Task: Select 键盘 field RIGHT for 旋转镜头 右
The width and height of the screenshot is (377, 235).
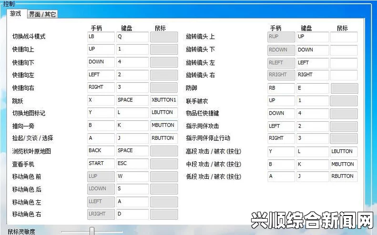Action: pos(313,75)
